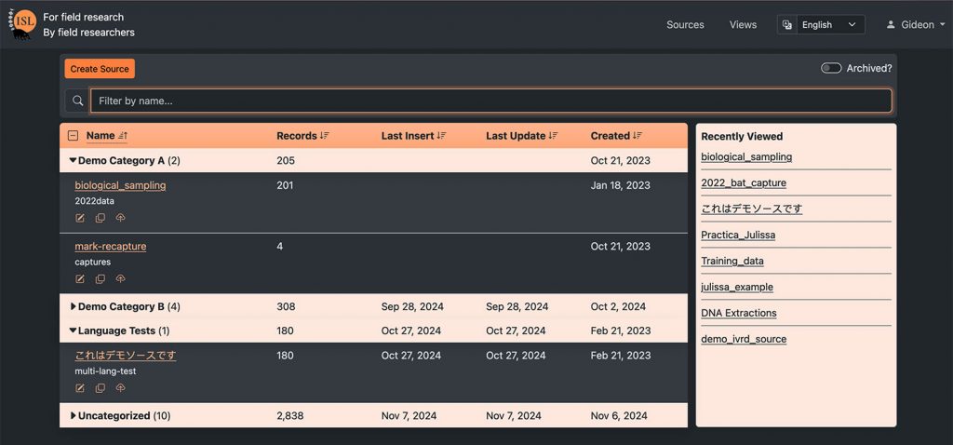Viewport: 953px width, 445px height.
Task: Collapse the Language Tests category
Action: point(74,330)
